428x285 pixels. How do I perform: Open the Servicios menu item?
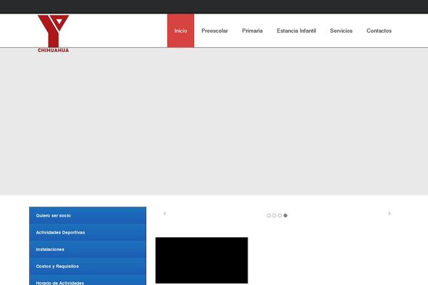tap(341, 31)
